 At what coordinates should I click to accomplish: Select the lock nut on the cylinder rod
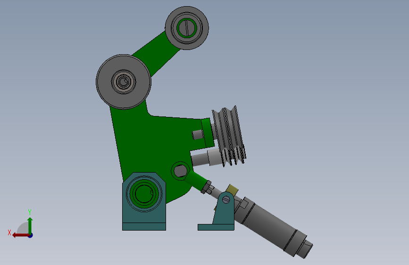206,187
